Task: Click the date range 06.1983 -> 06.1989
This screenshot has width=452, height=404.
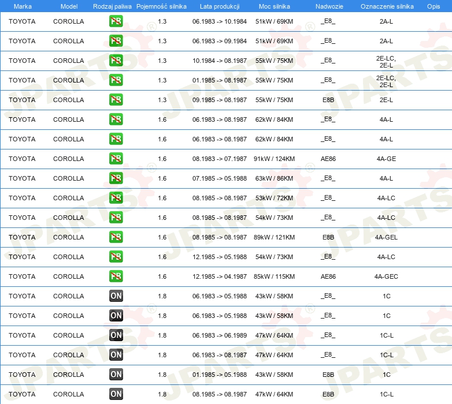Action: click(x=220, y=335)
